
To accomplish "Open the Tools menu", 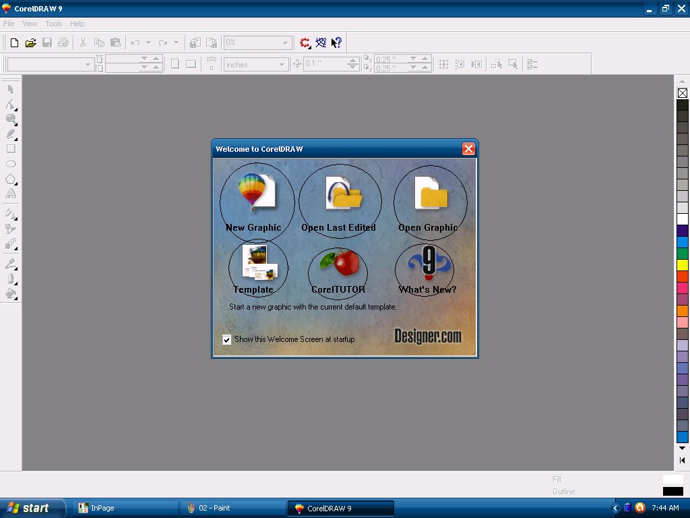I will point(53,23).
